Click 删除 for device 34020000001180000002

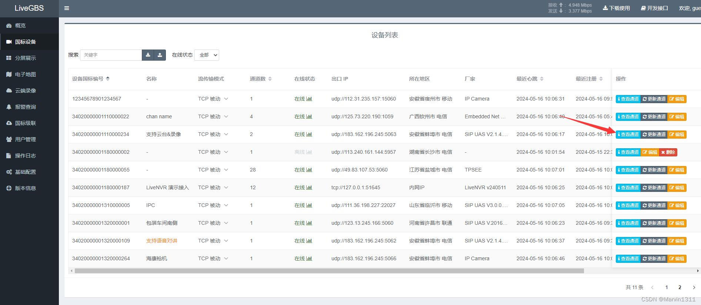(668, 152)
